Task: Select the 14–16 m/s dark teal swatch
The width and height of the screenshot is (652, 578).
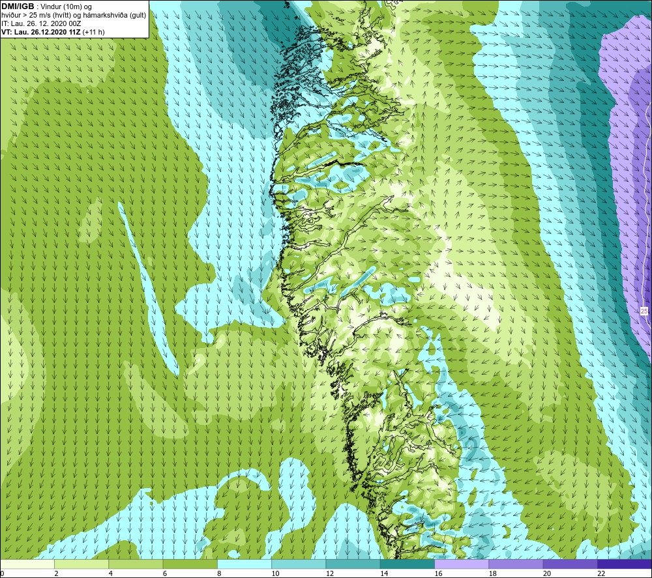Action: click(x=407, y=564)
